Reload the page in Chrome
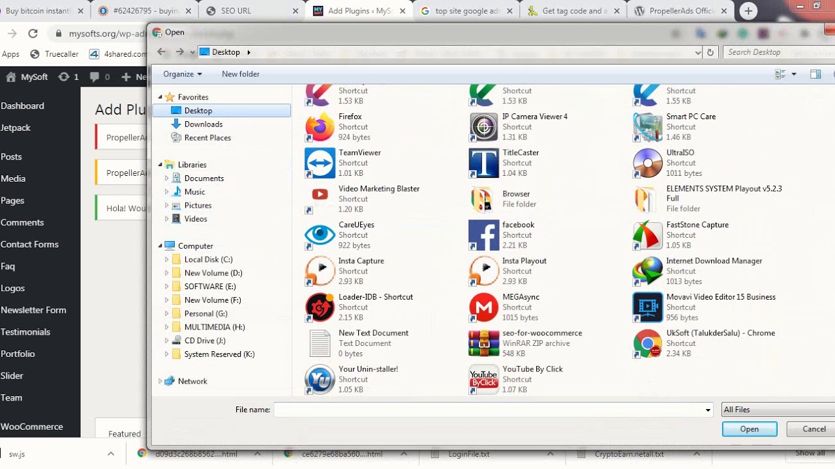This screenshot has height=469, width=835. (x=33, y=34)
